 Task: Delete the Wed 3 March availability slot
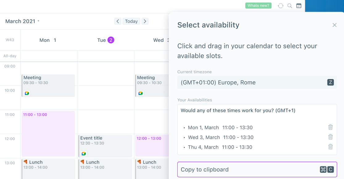pos(330,137)
